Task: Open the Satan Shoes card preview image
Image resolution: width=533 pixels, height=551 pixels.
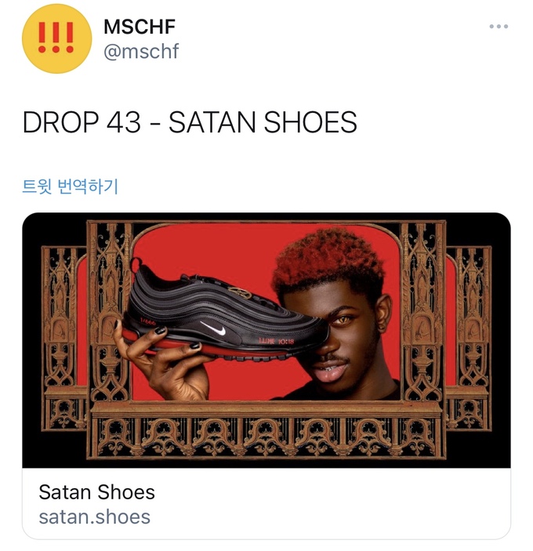Action: (266, 340)
